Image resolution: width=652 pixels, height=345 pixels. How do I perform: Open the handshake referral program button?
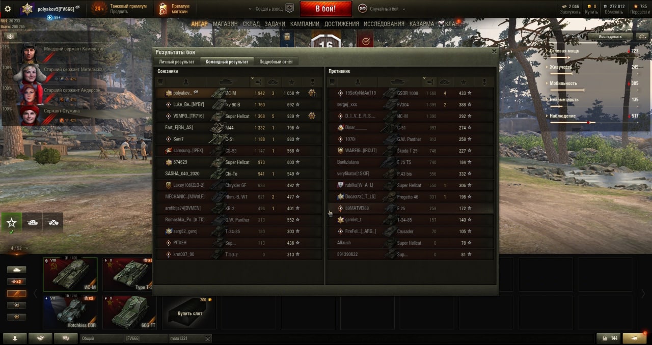(40, 338)
